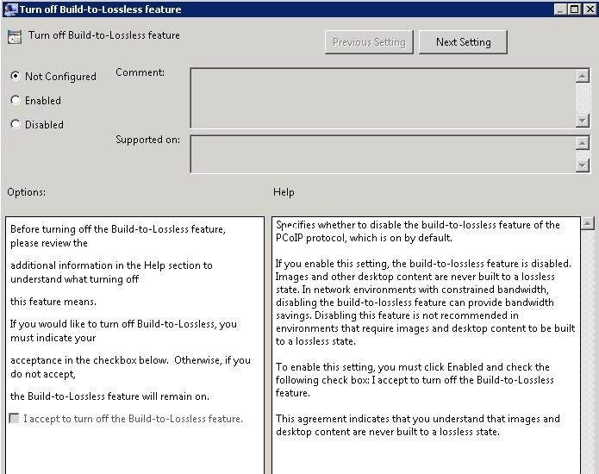599x474 pixels.
Task: Select the Not Configured radio button
Action: click(16, 76)
